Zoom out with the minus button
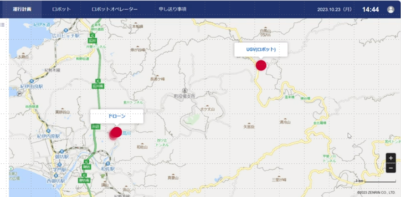 point(391,168)
